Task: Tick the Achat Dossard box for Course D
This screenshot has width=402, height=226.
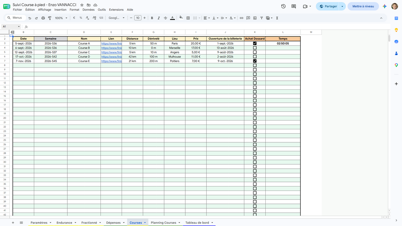Action: coord(255,57)
